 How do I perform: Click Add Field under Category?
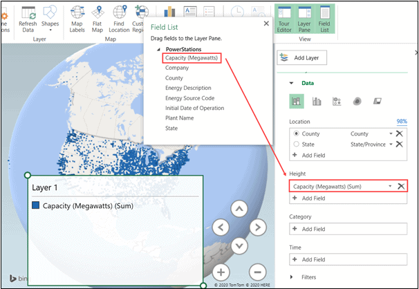[313, 229]
